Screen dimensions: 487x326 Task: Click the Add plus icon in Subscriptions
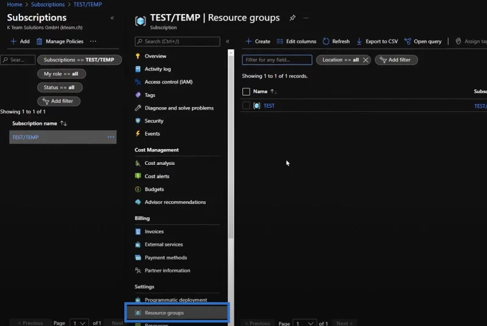13,41
